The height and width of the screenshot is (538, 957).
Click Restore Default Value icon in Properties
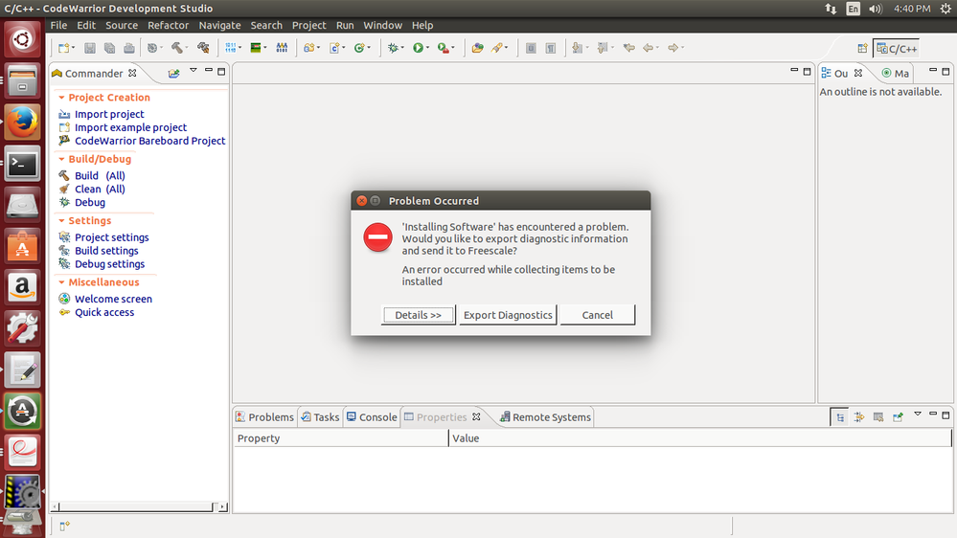coord(878,417)
